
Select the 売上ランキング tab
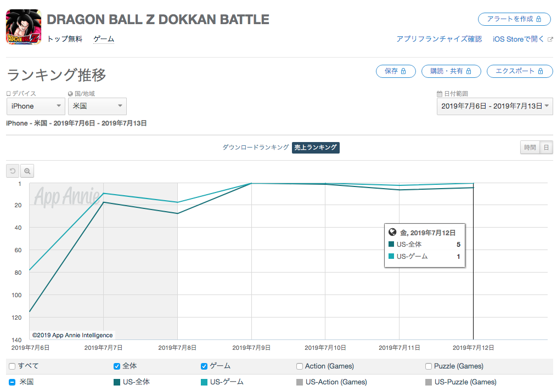pos(316,148)
